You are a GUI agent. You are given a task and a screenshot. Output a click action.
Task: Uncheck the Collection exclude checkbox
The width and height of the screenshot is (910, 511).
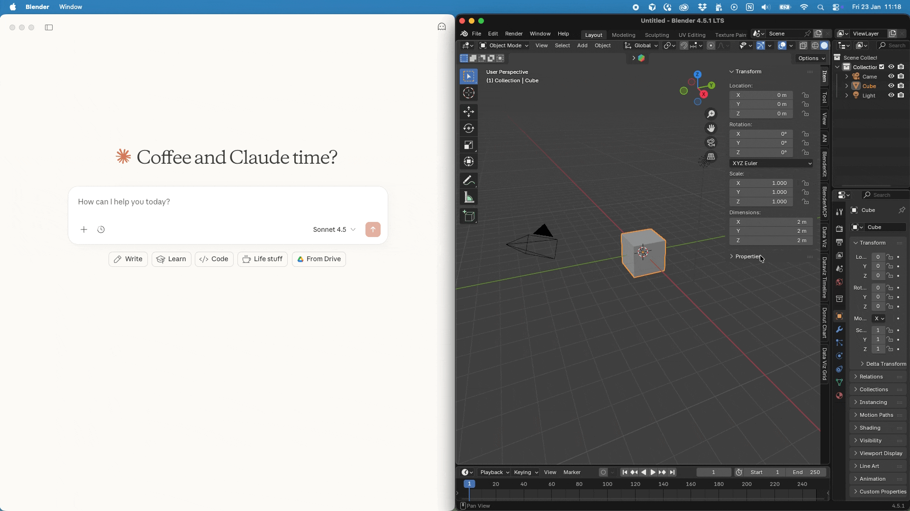click(882, 67)
